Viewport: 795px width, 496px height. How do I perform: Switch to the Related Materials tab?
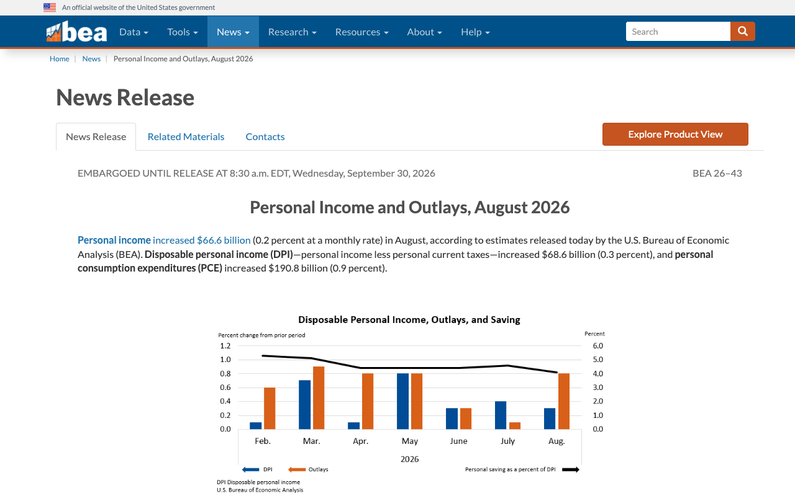pyautogui.click(x=186, y=136)
